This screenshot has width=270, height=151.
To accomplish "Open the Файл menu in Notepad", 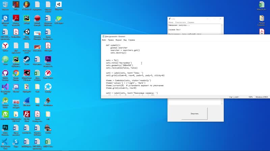I will 104,40.
